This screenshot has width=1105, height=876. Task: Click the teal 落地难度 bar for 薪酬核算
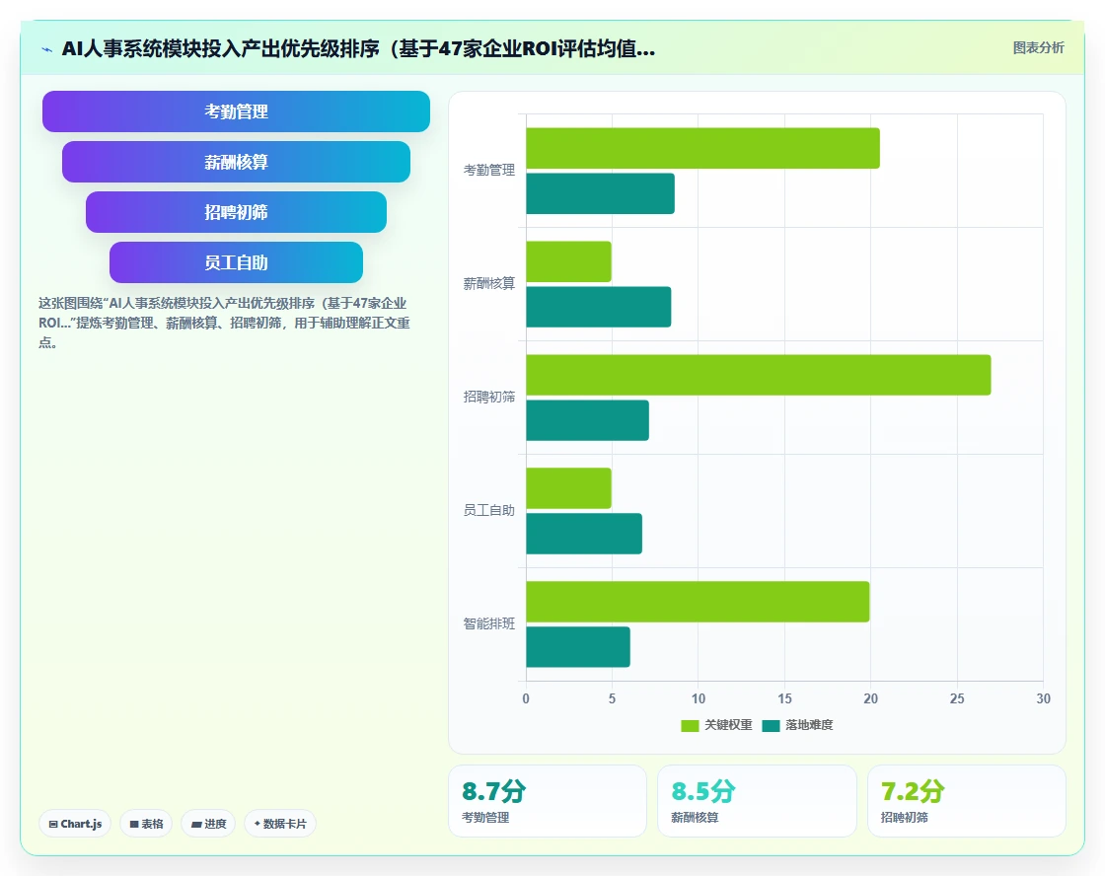[x=598, y=307]
